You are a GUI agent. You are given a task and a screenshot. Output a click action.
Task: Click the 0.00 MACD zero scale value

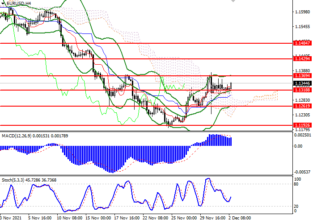click(298, 146)
